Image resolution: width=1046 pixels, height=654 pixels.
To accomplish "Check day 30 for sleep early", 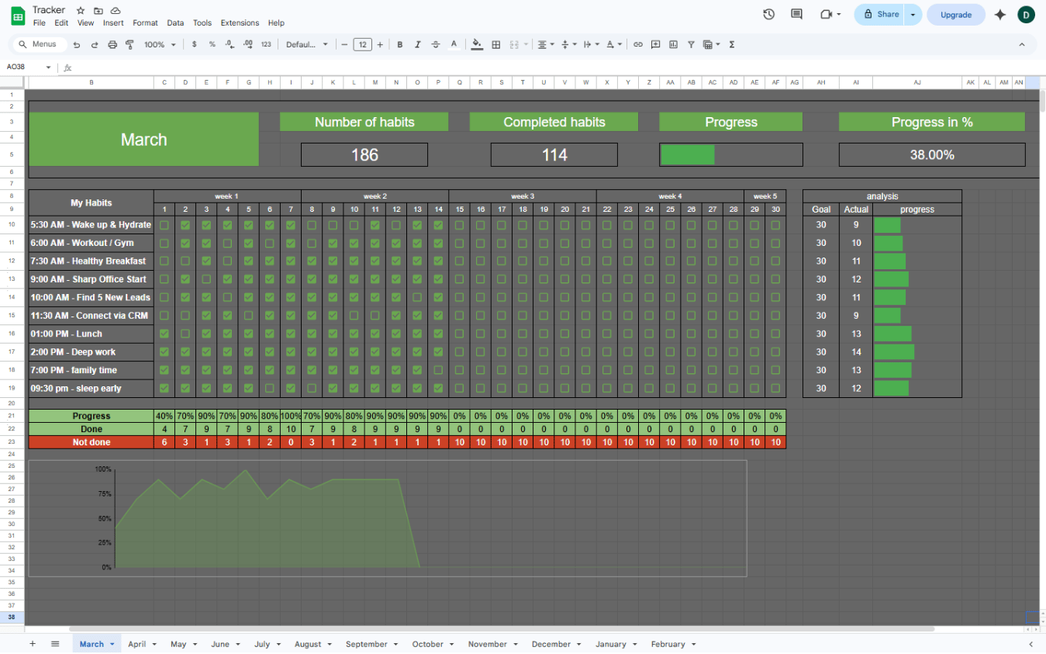I will [775, 389].
